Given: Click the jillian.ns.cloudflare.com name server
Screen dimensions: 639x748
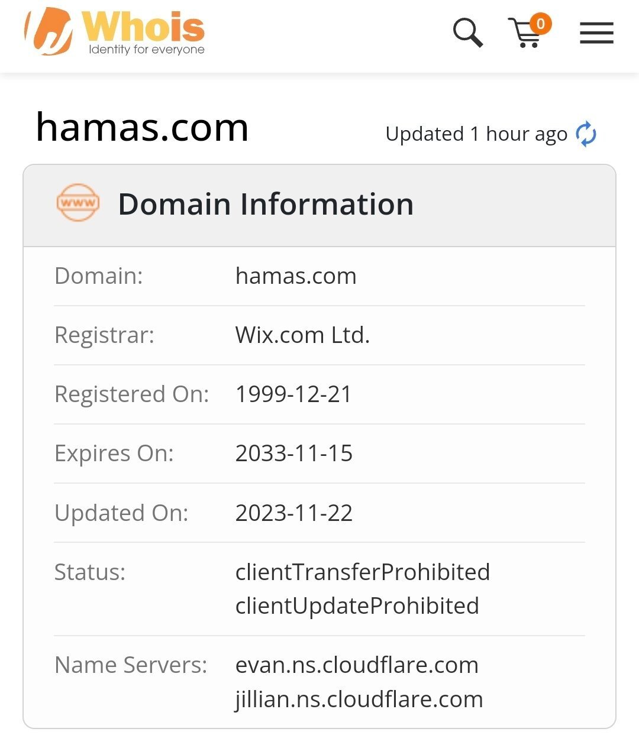Looking at the screenshot, I should coord(359,700).
